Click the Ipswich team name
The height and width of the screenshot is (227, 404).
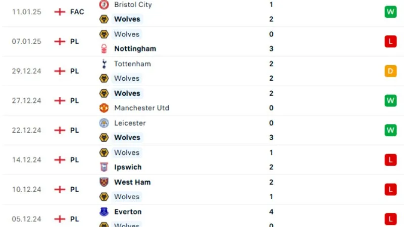[x=128, y=167]
